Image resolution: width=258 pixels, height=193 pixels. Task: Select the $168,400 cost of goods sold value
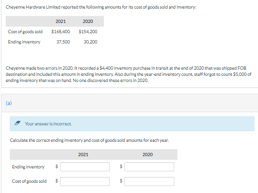61,32
